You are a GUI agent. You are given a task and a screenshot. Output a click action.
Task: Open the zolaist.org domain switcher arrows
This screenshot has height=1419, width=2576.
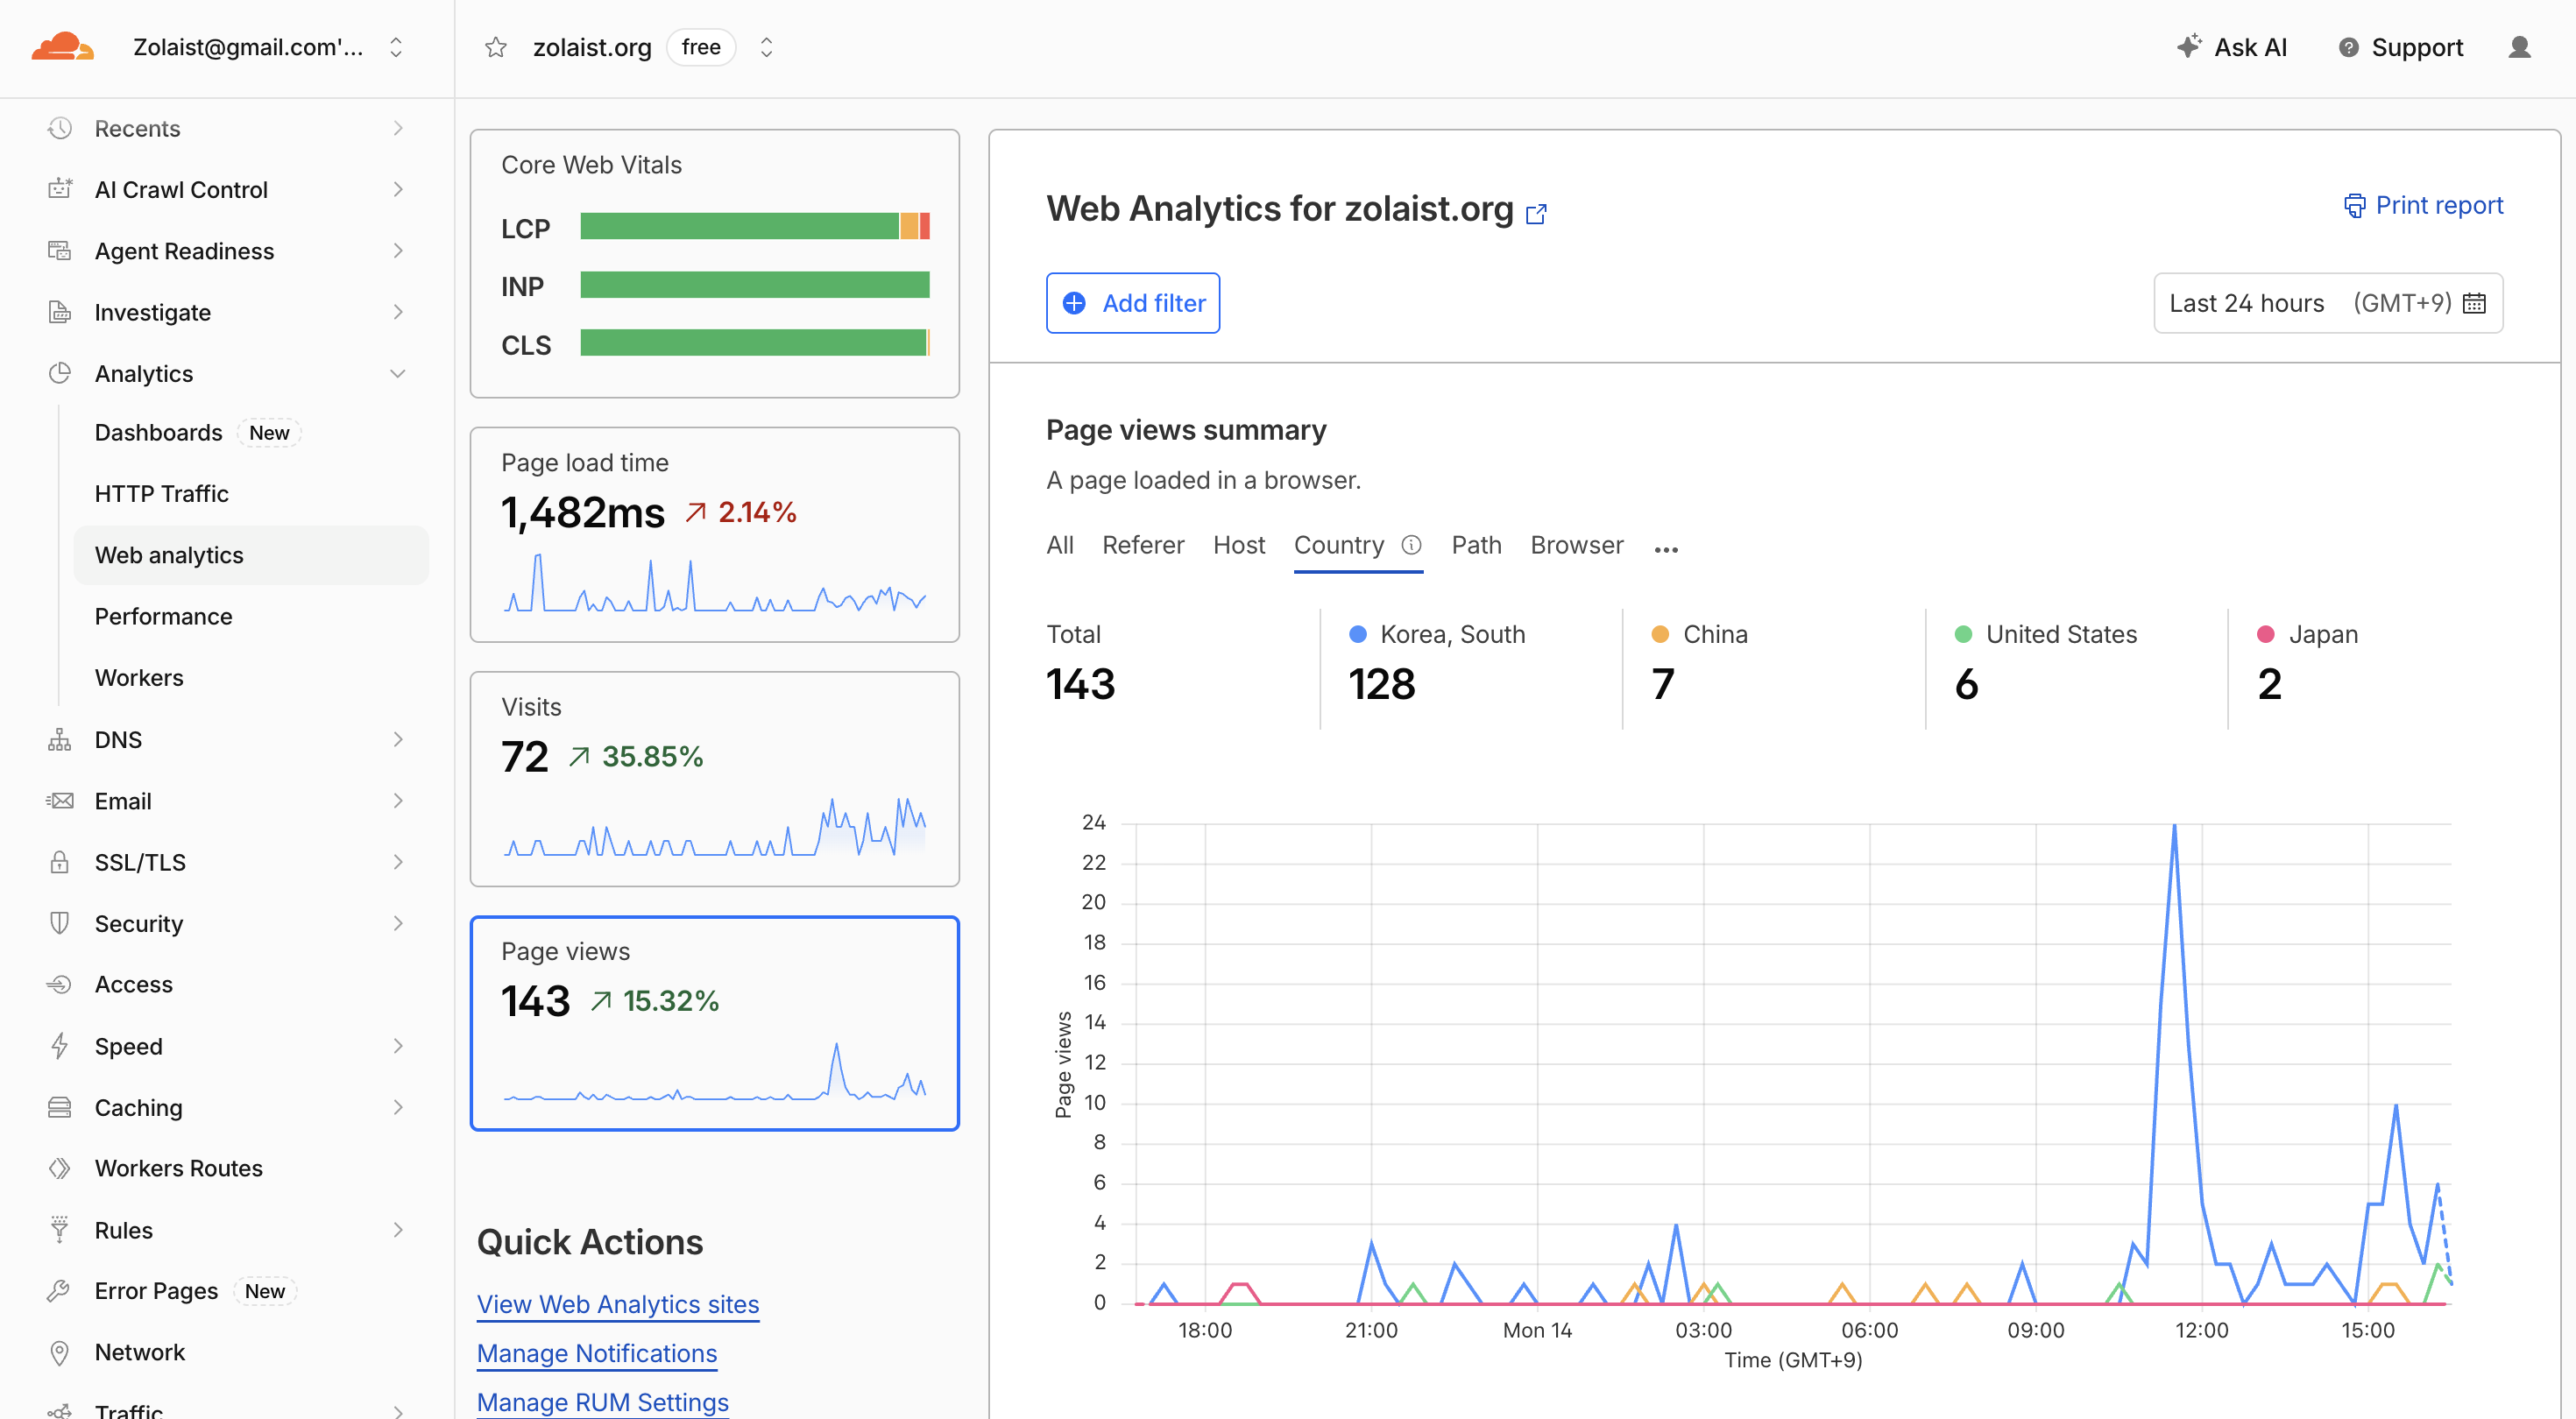tap(766, 47)
